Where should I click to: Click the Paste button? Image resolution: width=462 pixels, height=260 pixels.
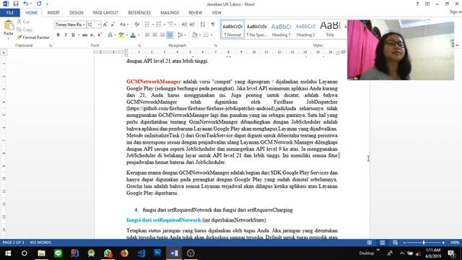coord(9,30)
